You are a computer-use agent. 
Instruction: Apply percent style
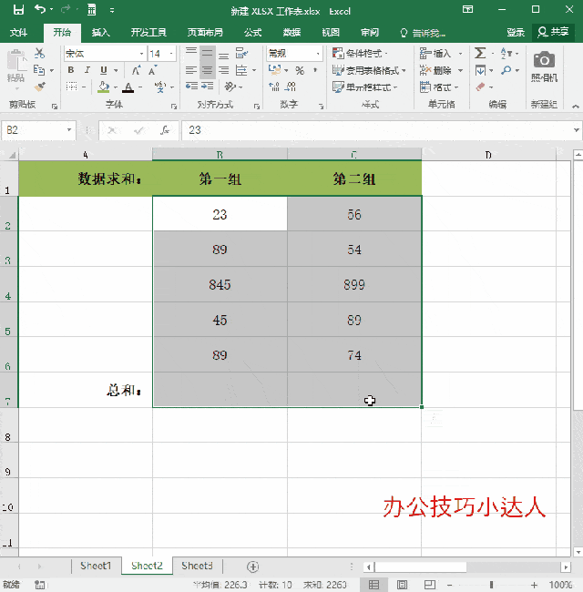pos(300,70)
